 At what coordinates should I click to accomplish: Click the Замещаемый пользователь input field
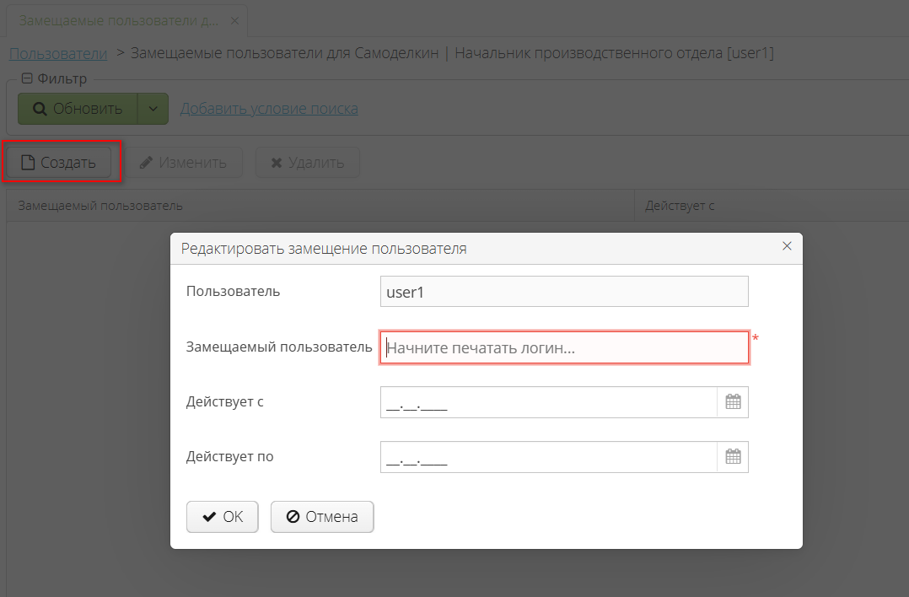click(564, 347)
